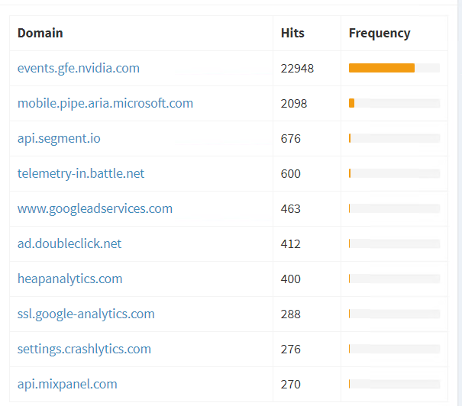Image resolution: width=462 pixels, height=406 pixels.
Task: Click the microsoft.com frequency bar
Action: [394, 103]
